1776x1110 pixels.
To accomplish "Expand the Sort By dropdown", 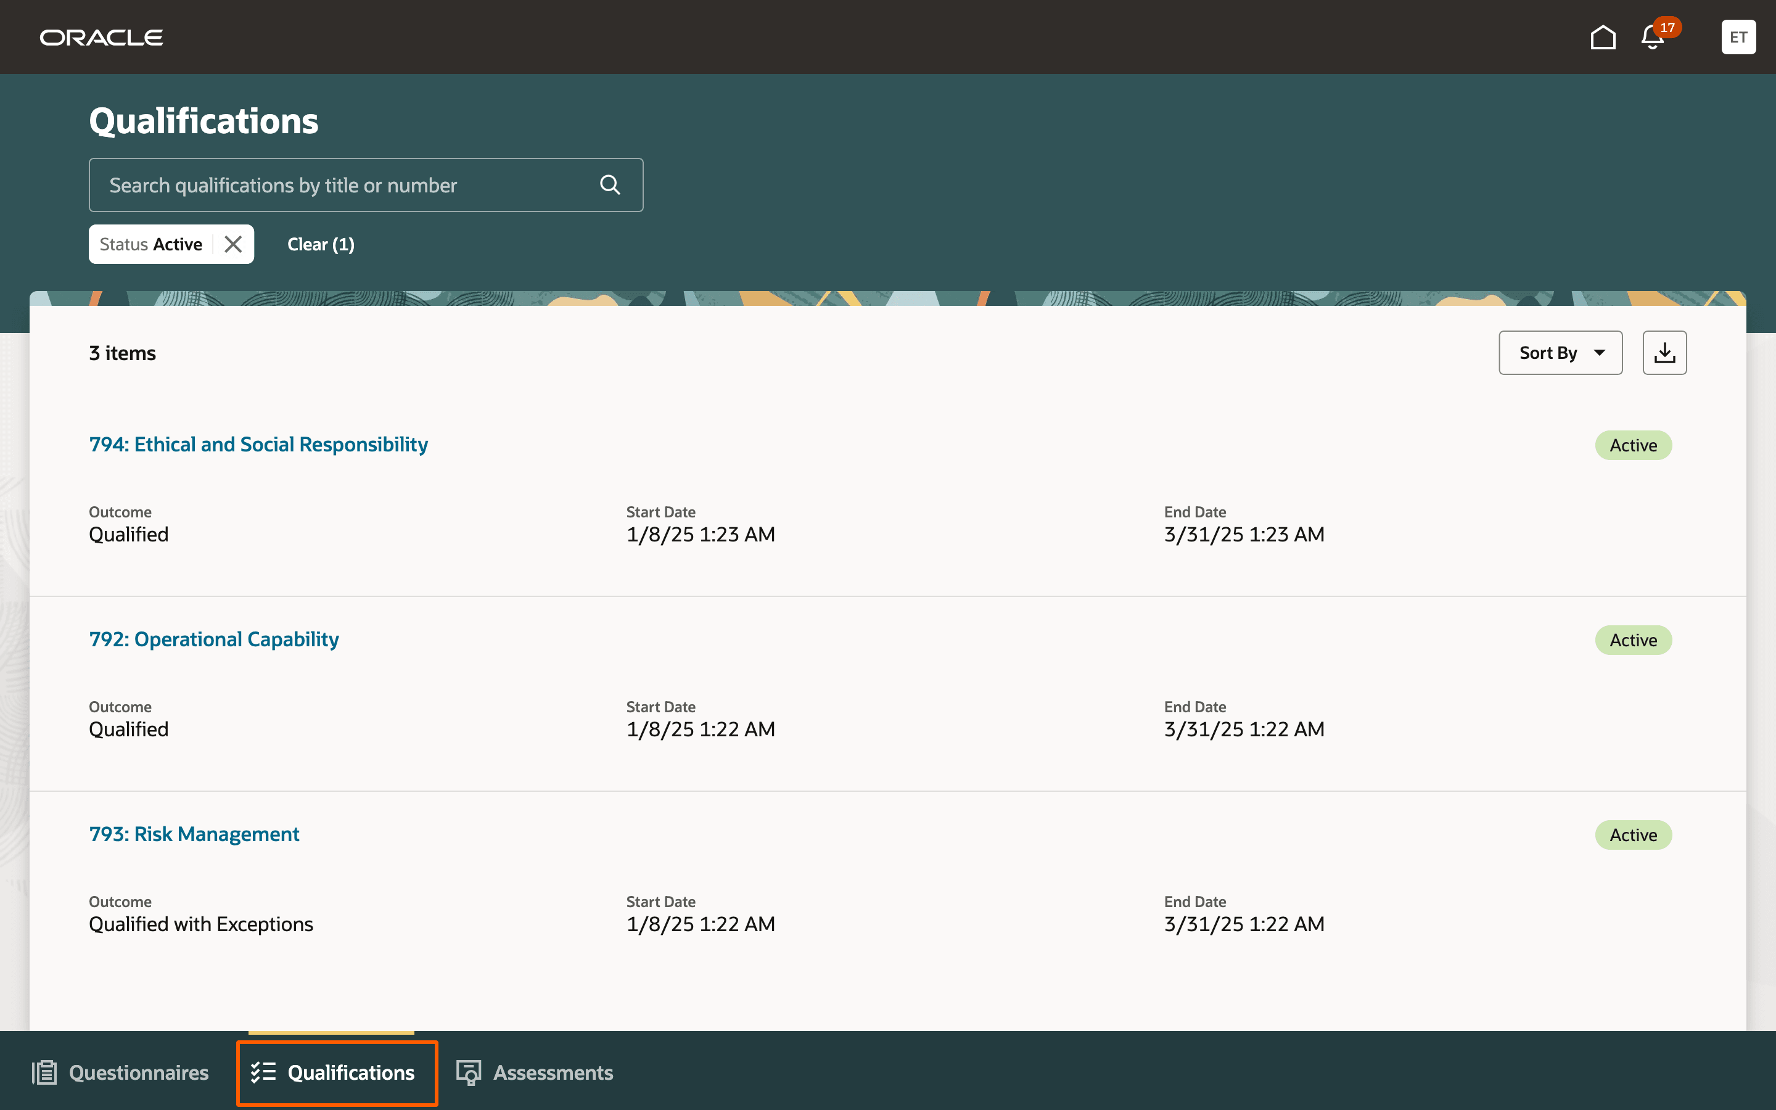I will click(x=1560, y=353).
